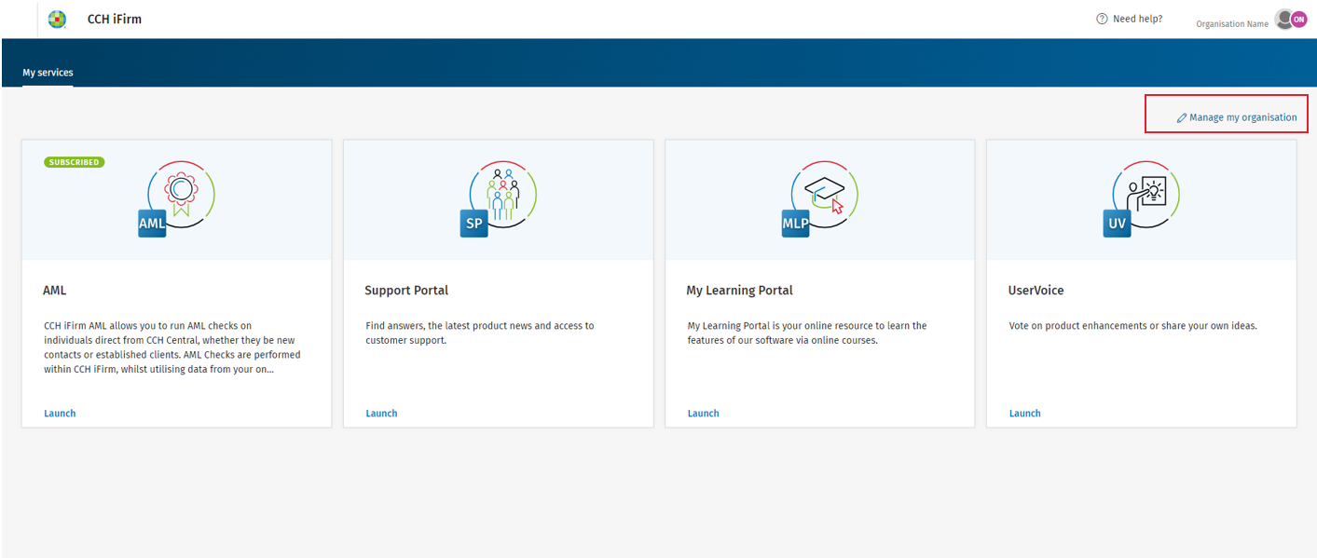Click the pencil icon beside Manage my organisation
Screen dimensions: 1317x558
[1182, 118]
